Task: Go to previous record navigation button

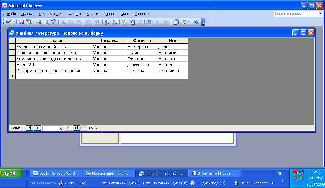Action: (x=37, y=128)
